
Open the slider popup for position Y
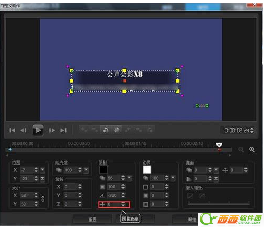tap(42, 179)
